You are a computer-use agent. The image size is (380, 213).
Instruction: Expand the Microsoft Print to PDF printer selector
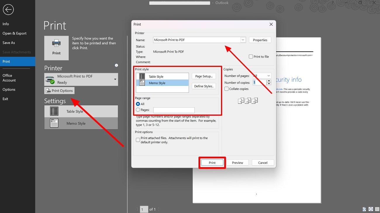(81, 79)
